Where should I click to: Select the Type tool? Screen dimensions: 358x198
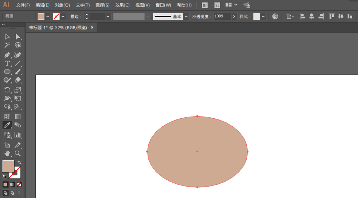pyautogui.click(x=7, y=63)
